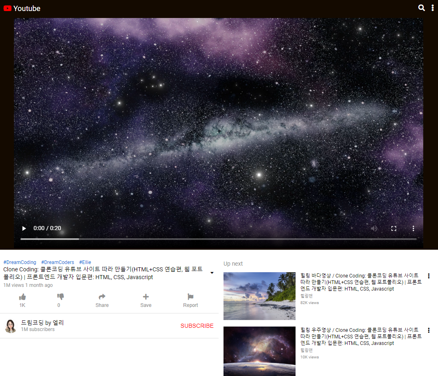Click on the video progress bar
The image size is (438, 376).
coord(219,239)
